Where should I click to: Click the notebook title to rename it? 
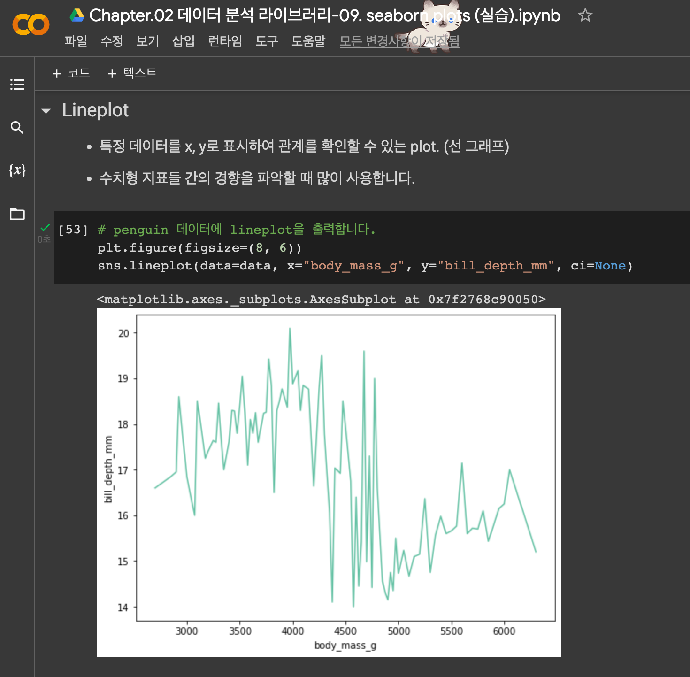click(x=325, y=15)
